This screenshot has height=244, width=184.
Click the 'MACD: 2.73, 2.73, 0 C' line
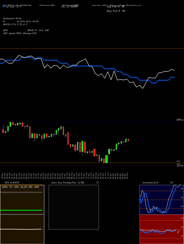coord(15,24)
